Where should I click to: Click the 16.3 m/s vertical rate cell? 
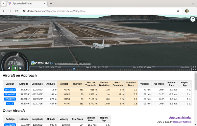tap(91, 125)
